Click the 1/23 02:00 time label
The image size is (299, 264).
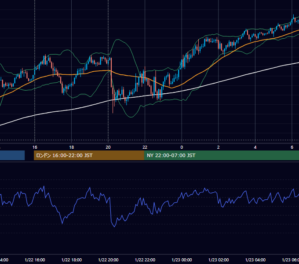[x=219, y=260]
